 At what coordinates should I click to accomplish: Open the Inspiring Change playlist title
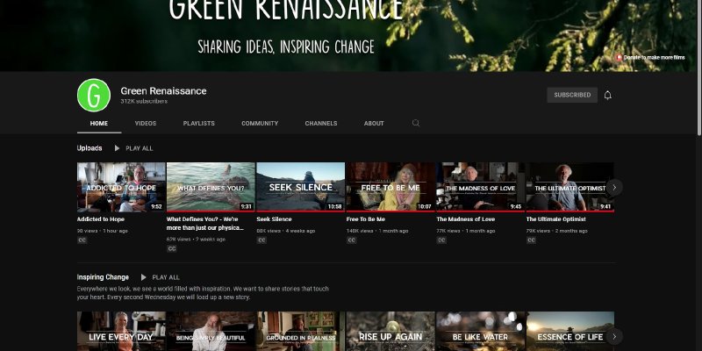(x=103, y=277)
